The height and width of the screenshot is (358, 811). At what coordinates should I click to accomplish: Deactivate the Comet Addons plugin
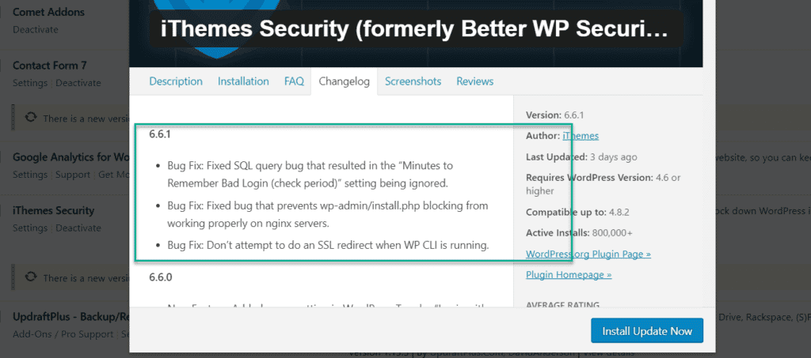(x=35, y=29)
